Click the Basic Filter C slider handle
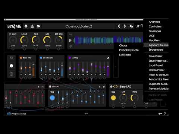 (x=21, y=68)
